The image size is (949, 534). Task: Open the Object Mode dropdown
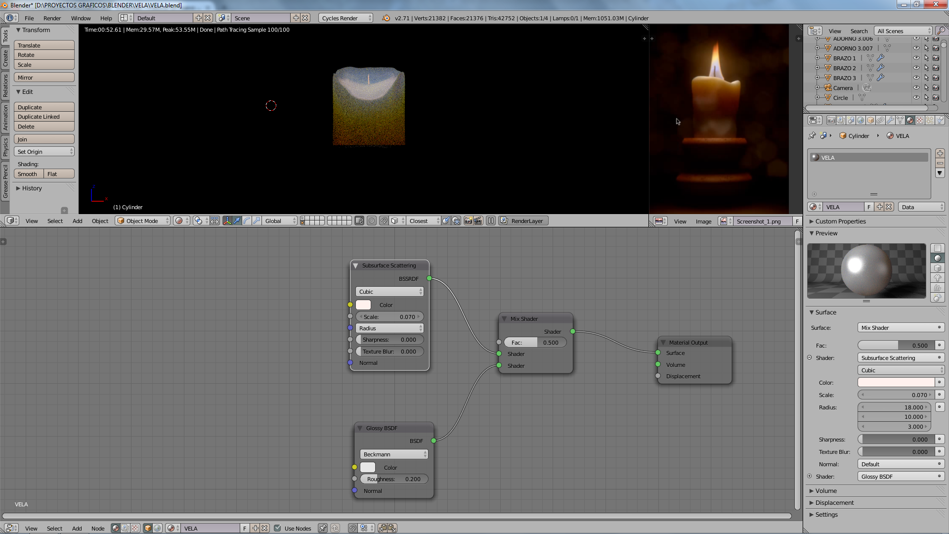(142, 221)
